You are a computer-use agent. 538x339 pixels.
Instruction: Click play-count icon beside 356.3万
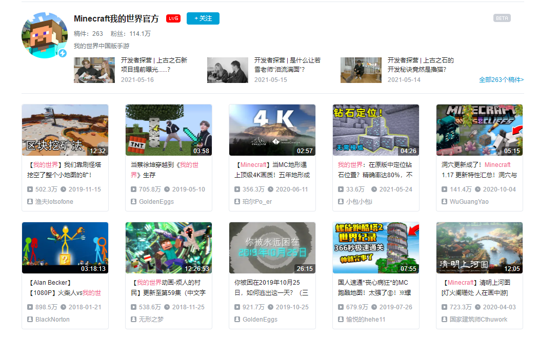point(237,189)
